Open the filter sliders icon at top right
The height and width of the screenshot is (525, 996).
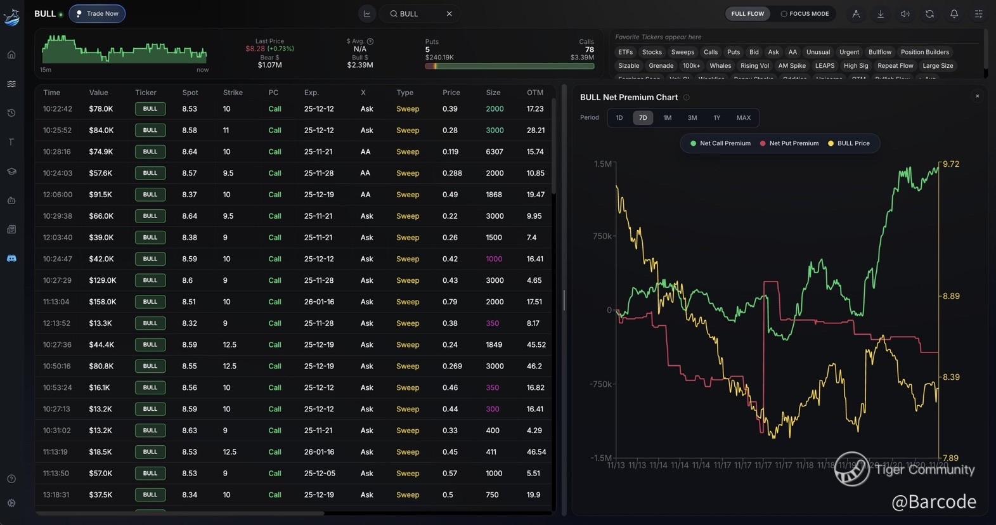tap(979, 13)
